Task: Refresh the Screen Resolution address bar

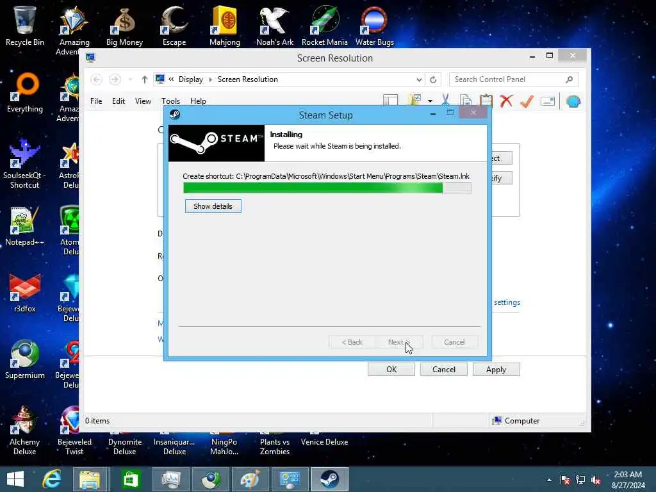Action: 433,79
